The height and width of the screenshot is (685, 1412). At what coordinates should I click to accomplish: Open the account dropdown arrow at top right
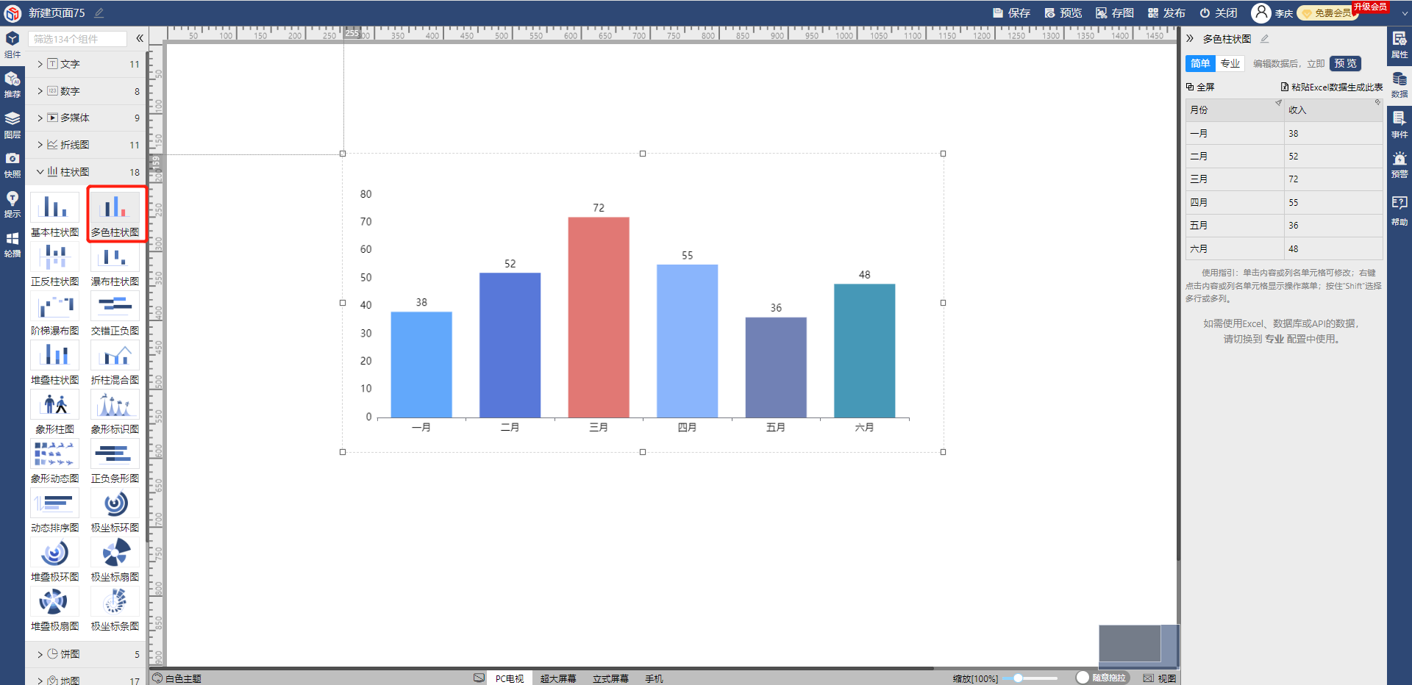[x=1404, y=13]
